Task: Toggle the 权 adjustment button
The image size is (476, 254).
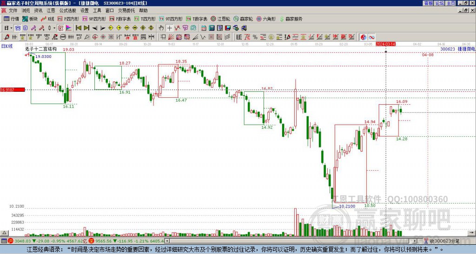Action: click(60, 28)
